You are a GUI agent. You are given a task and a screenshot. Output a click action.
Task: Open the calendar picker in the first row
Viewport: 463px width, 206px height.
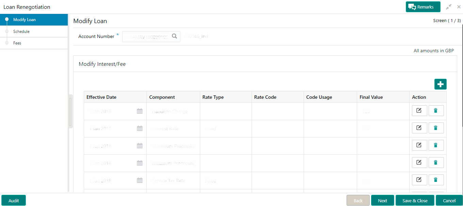140,111
